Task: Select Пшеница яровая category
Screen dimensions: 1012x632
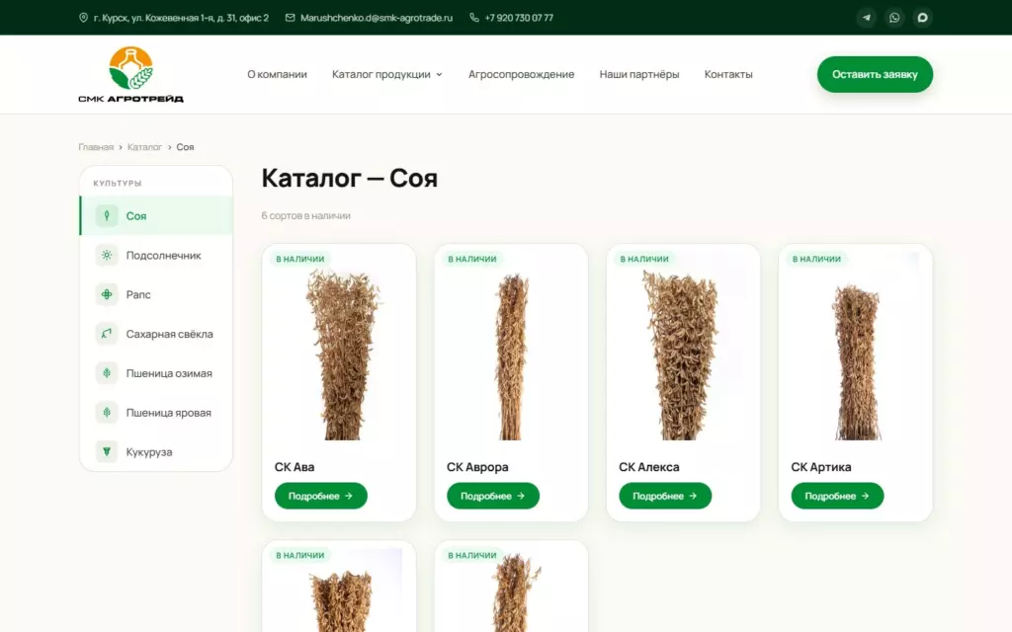Action: 156,412
